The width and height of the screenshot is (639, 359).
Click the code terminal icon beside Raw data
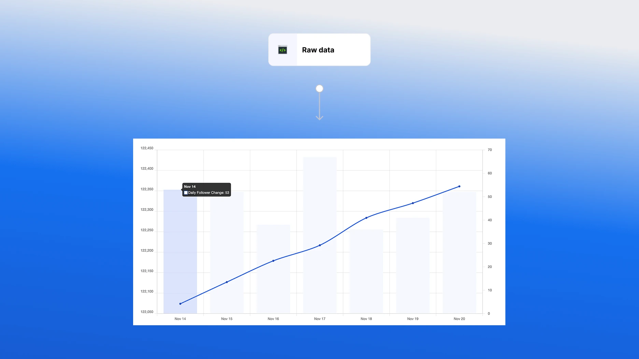[x=283, y=50]
